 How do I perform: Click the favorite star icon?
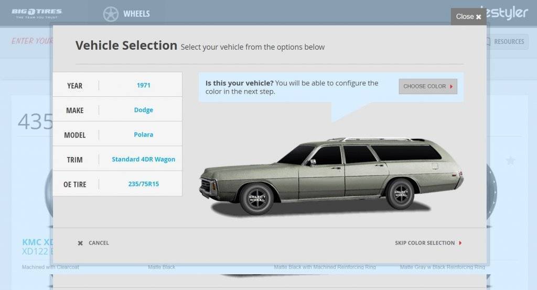click(x=510, y=161)
